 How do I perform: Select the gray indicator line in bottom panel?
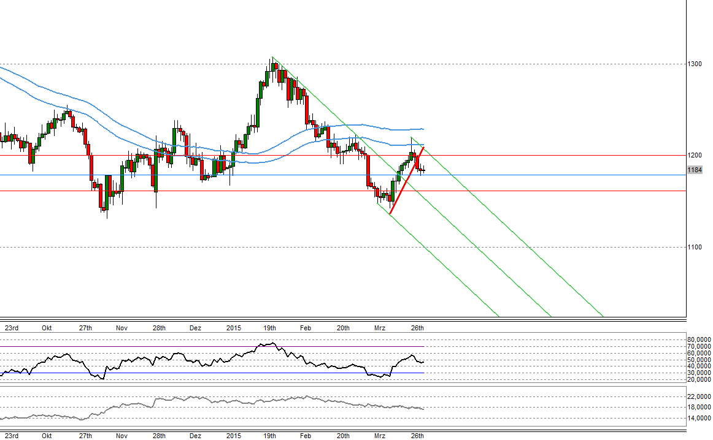(x=245, y=402)
